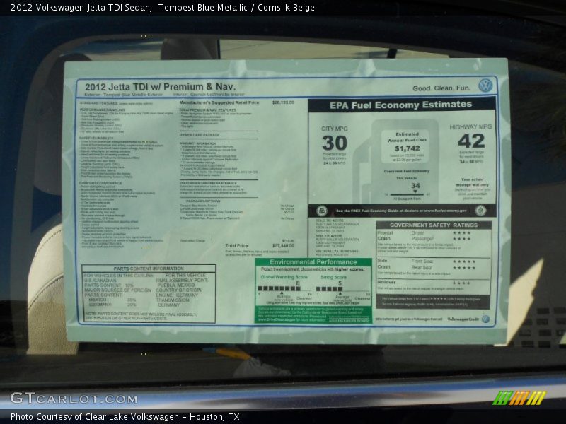The image size is (566, 424).
Task: Click the '2012 Jetta TDI w/ Premium & Nav.' heading
Action: click(x=160, y=87)
